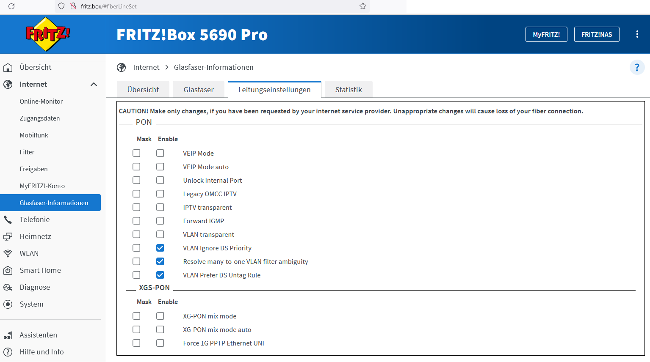Click the insecure connection lock icon

(x=73, y=6)
